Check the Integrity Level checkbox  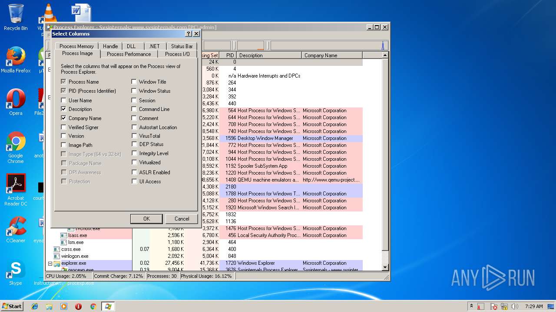tap(134, 153)
